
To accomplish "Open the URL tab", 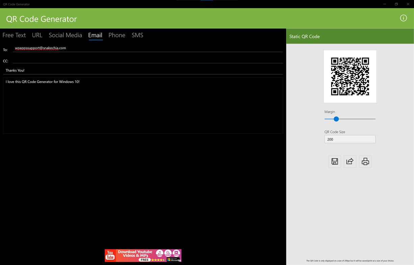I will coord(37,35).
